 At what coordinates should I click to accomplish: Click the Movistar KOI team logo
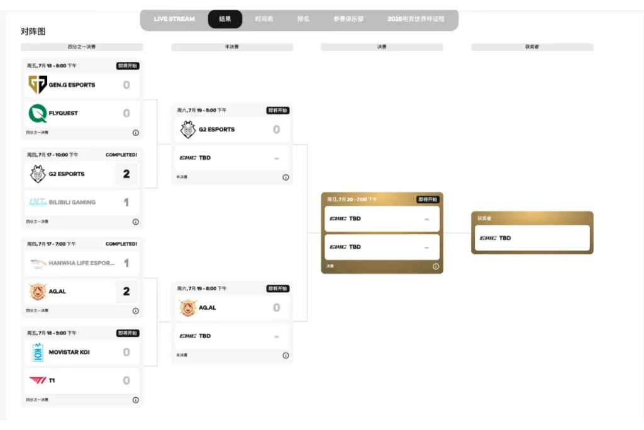(38, 353)
